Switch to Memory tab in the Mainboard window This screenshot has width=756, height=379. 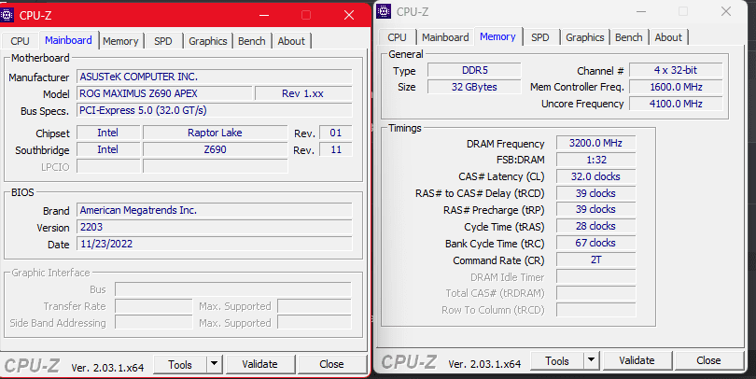[x=120, y=41]
